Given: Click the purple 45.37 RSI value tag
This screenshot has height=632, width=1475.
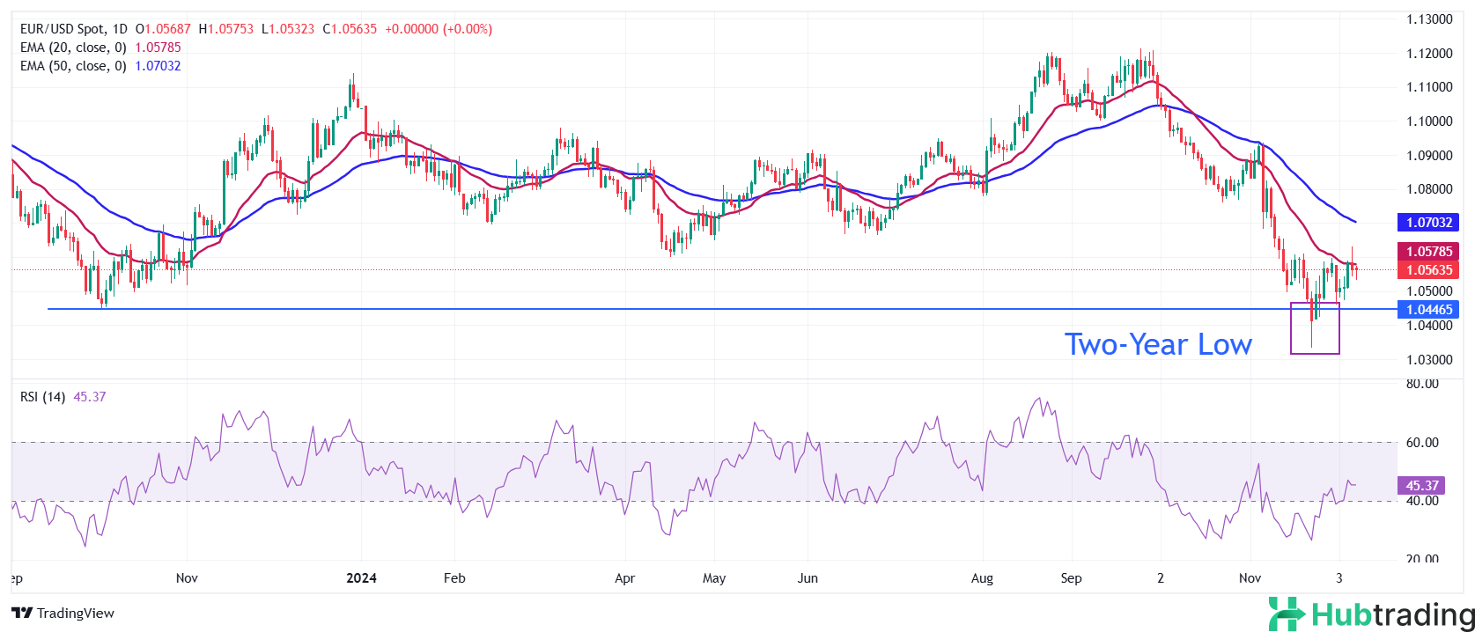Looking at the screenshot, I should [x=1421, y=486].
